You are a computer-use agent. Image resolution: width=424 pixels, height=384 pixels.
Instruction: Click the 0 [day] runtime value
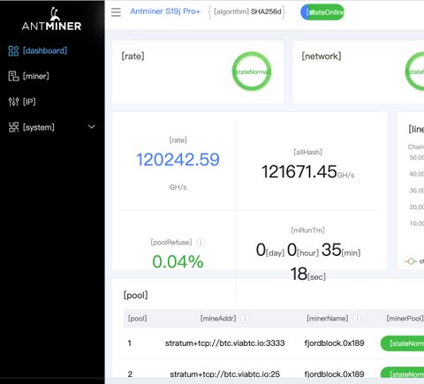[270, 250]
